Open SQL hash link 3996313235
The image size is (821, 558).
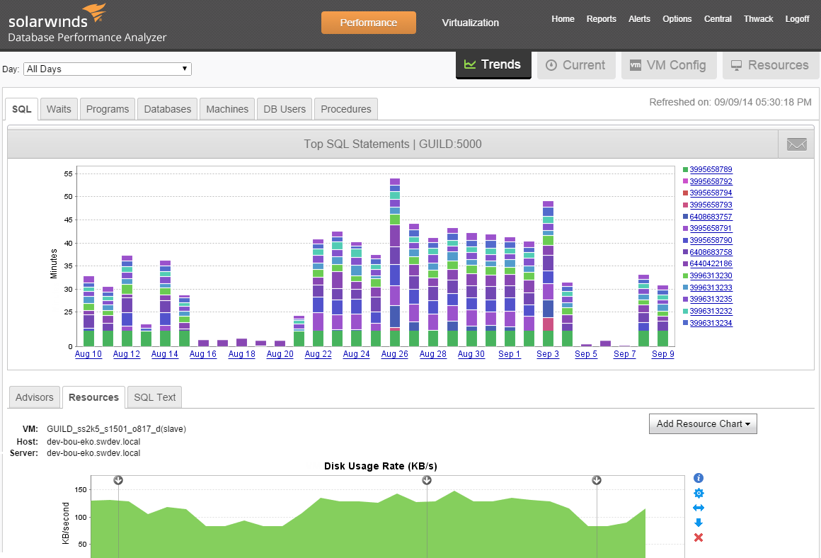point(711,299)
